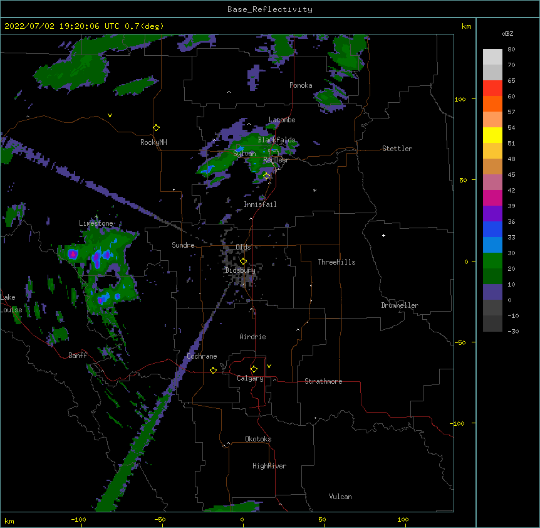Image resolution: width=540 pixels, height=528 pixels.
Task: Click the bright green 30-20 dBZ swatch
Action: (492, 261)
